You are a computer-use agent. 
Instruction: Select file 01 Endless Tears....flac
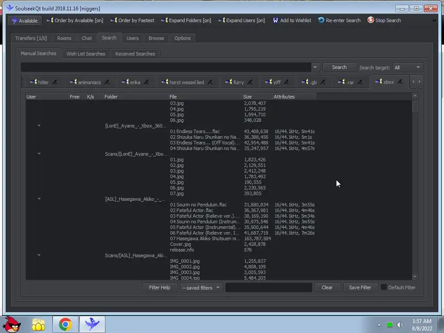pos(195,131)
